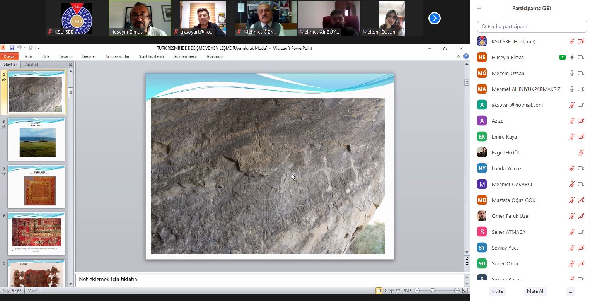Collapse the Participants panel chevron
Image resolution: width=590 pixels, height=301 pixels.
(x=479, y=8)
